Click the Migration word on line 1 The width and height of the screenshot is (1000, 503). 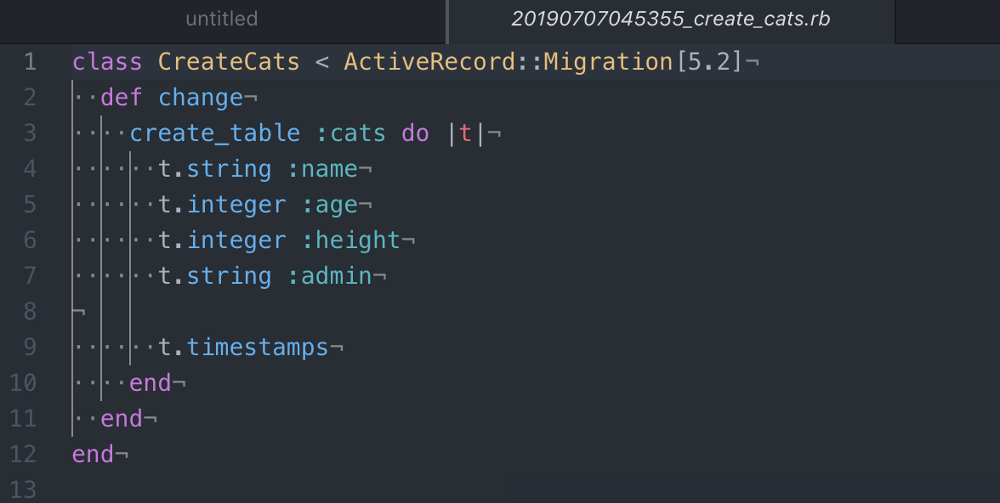tap(608, 62)
